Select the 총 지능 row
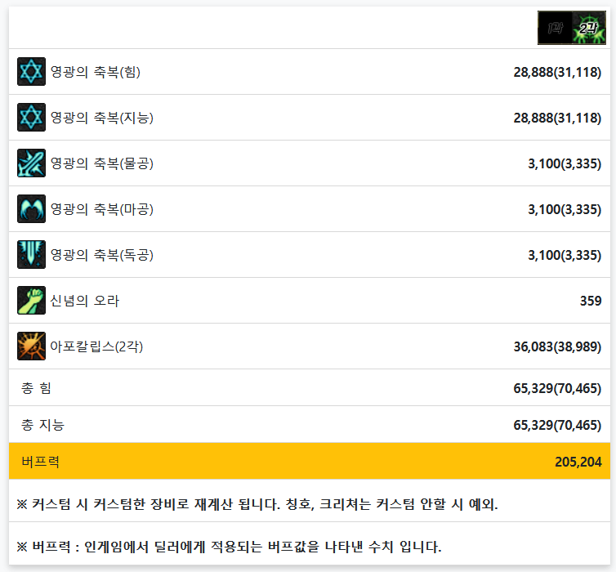Viewport: 616px width, 572px height. [x=310, y=425]
